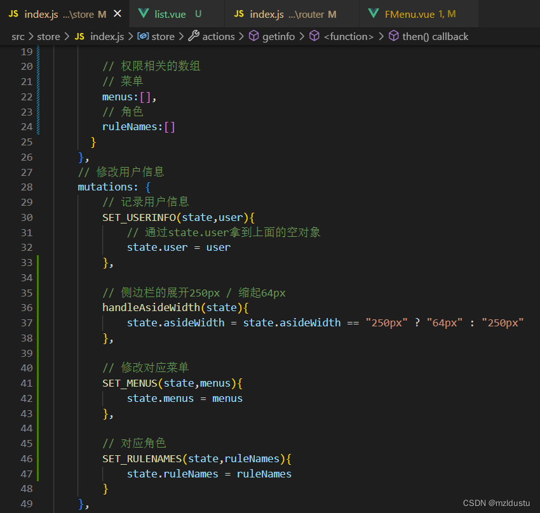The height and width of the screenshot is (513, 540).
Task: Click the mutations property name
Action: [105, 187]
